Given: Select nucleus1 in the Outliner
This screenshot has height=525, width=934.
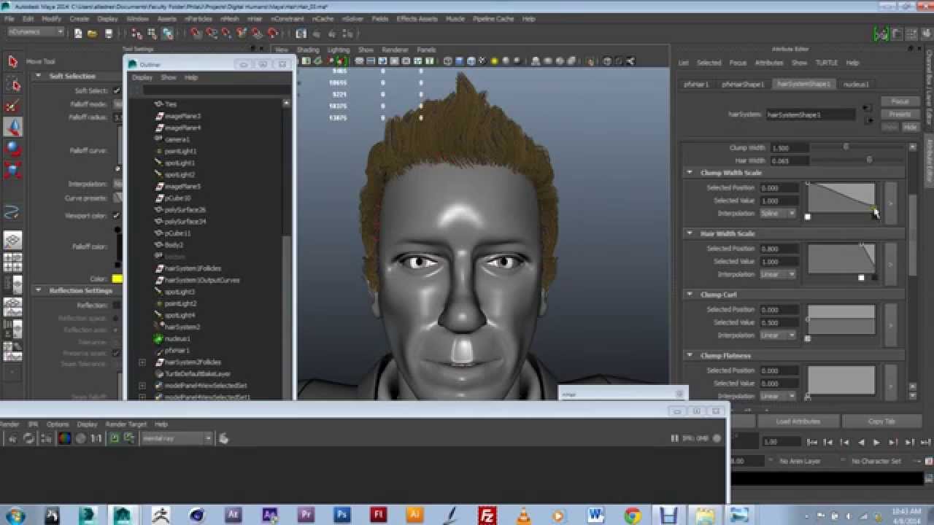Looking at the screenshot, I should [177, 339].
